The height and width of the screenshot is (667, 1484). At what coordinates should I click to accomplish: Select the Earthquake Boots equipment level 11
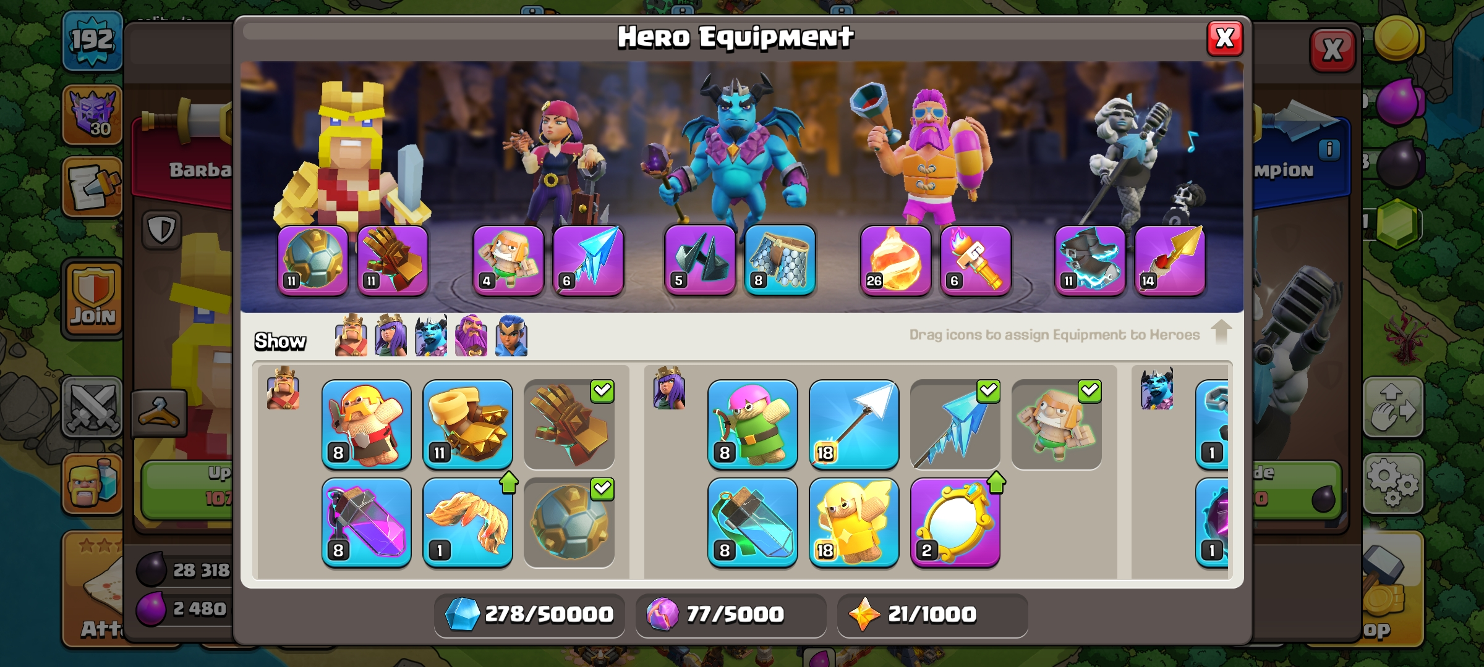tap(468, 425)
